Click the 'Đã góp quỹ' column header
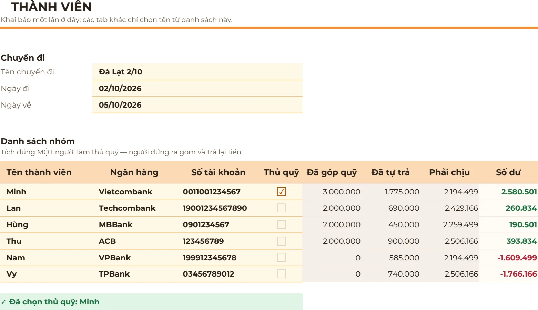 point(332,172)
